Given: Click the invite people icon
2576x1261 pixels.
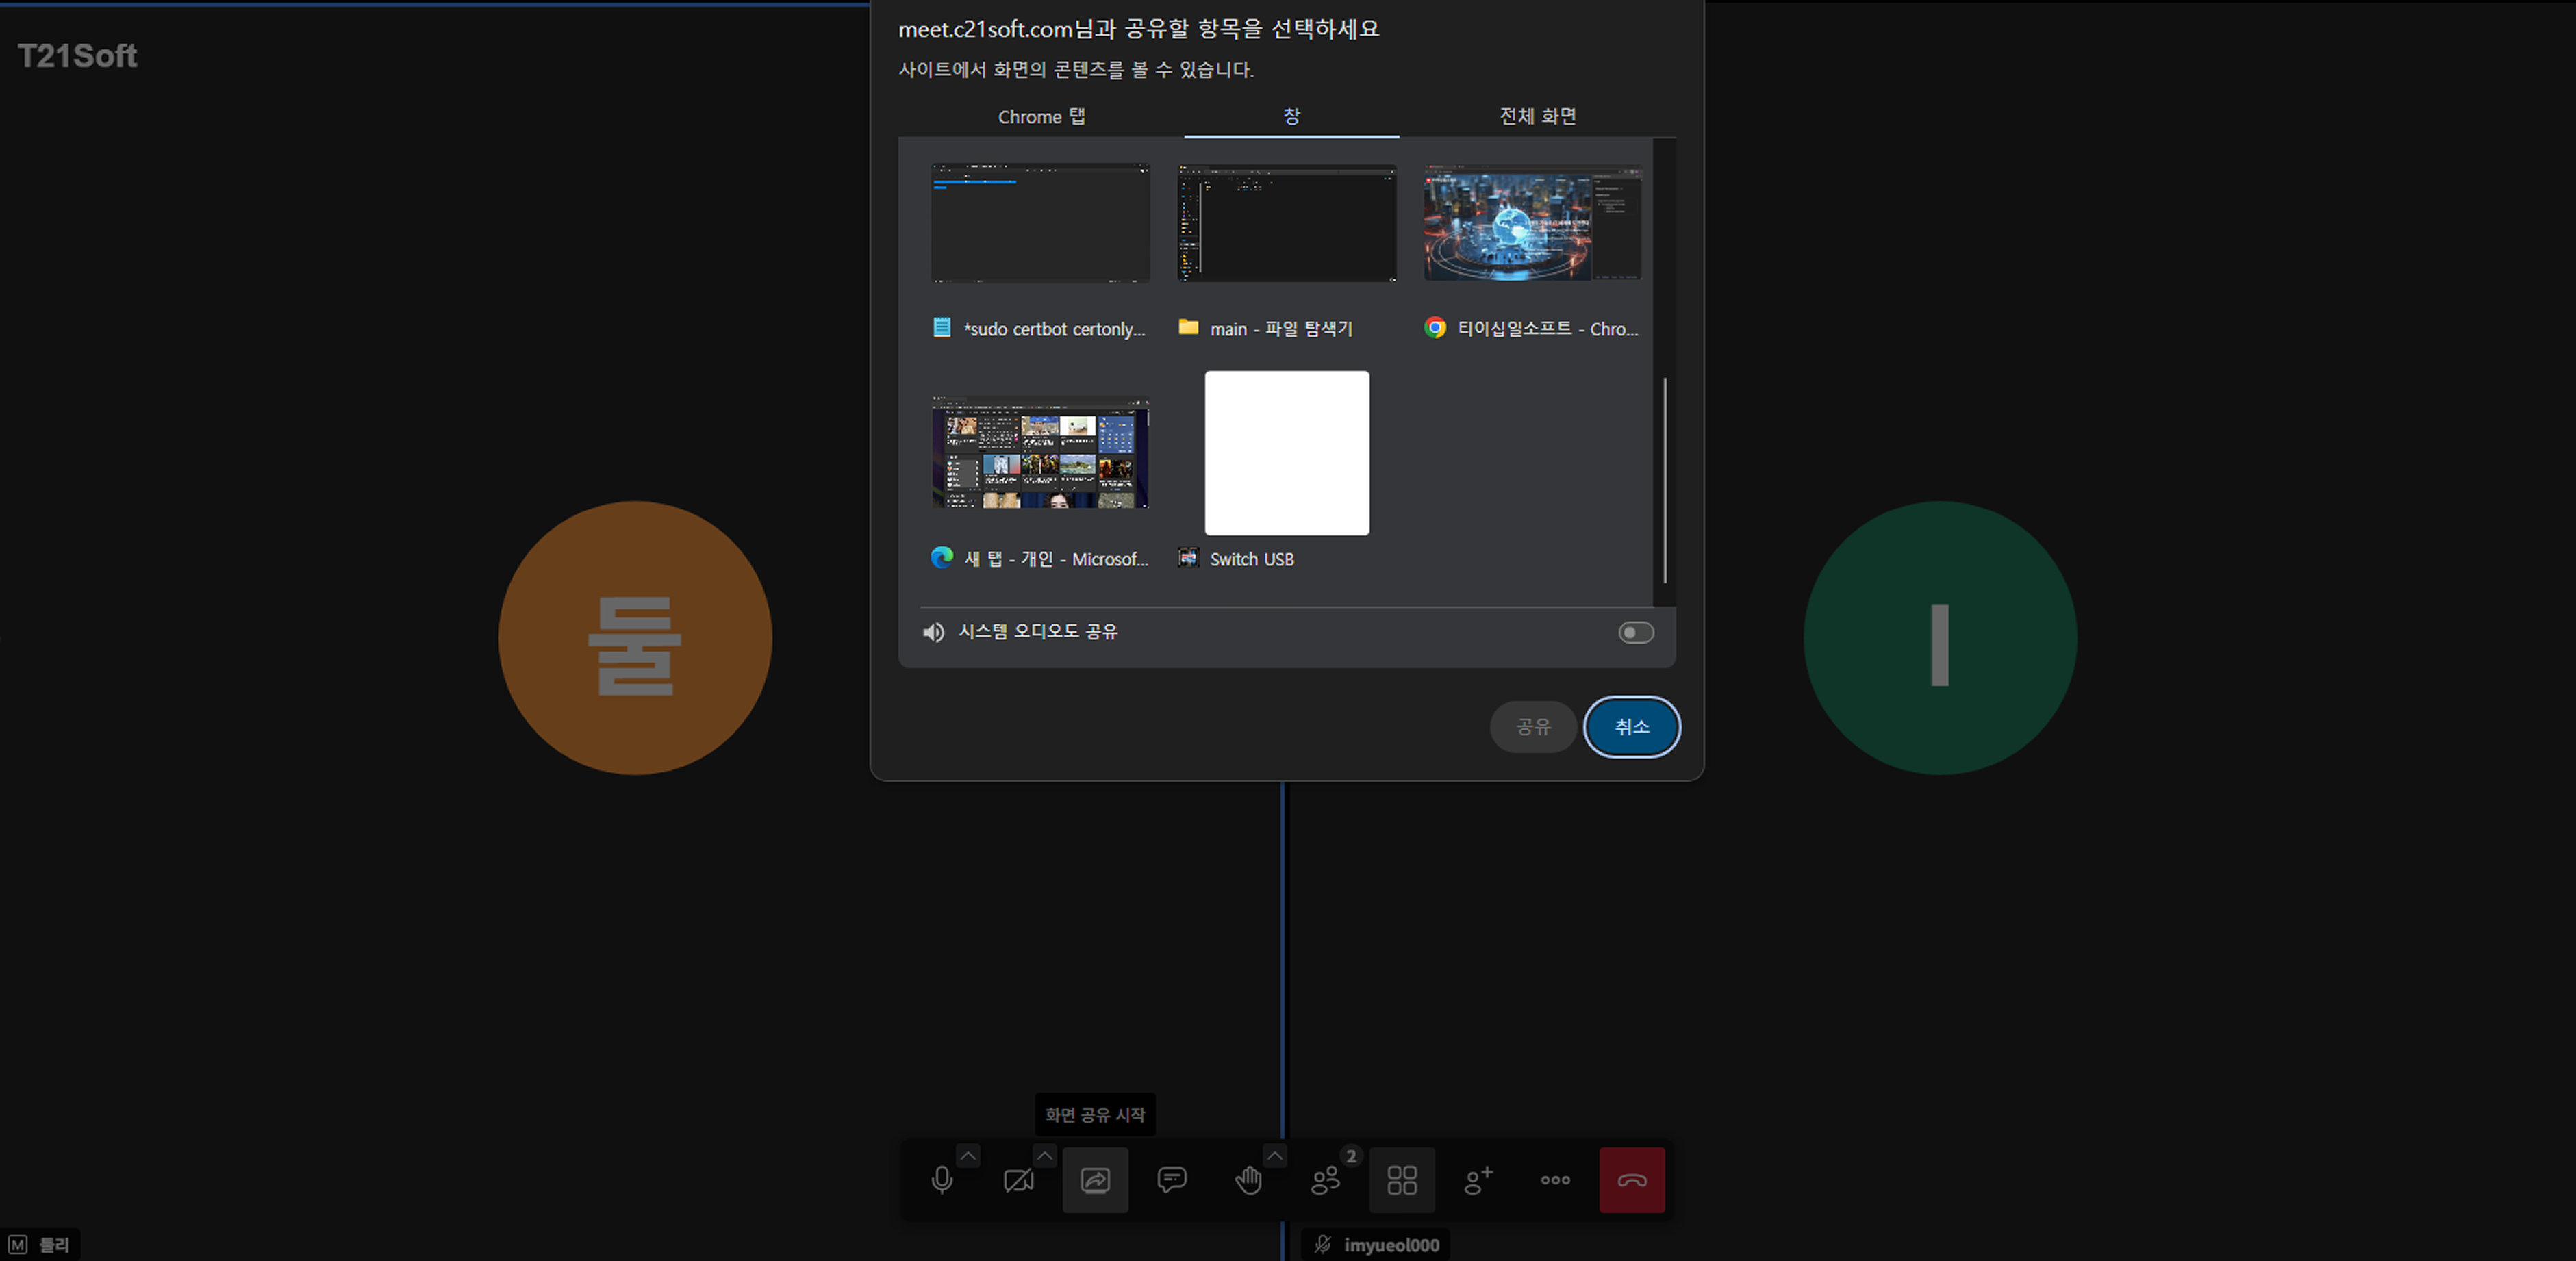Looking at the screenshot, I should (x=1478, y=1180).
